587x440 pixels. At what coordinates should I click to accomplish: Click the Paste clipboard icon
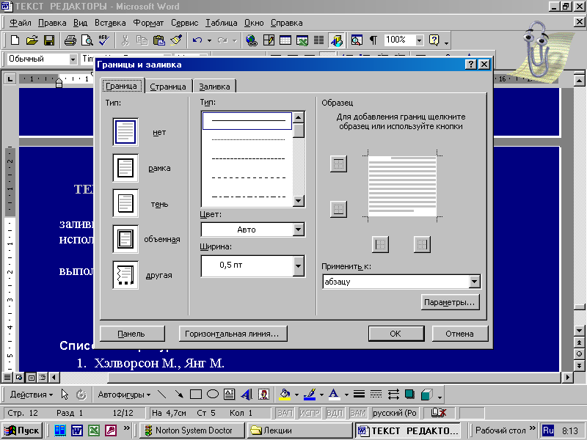pyautogui.click(x=159, y=40)
